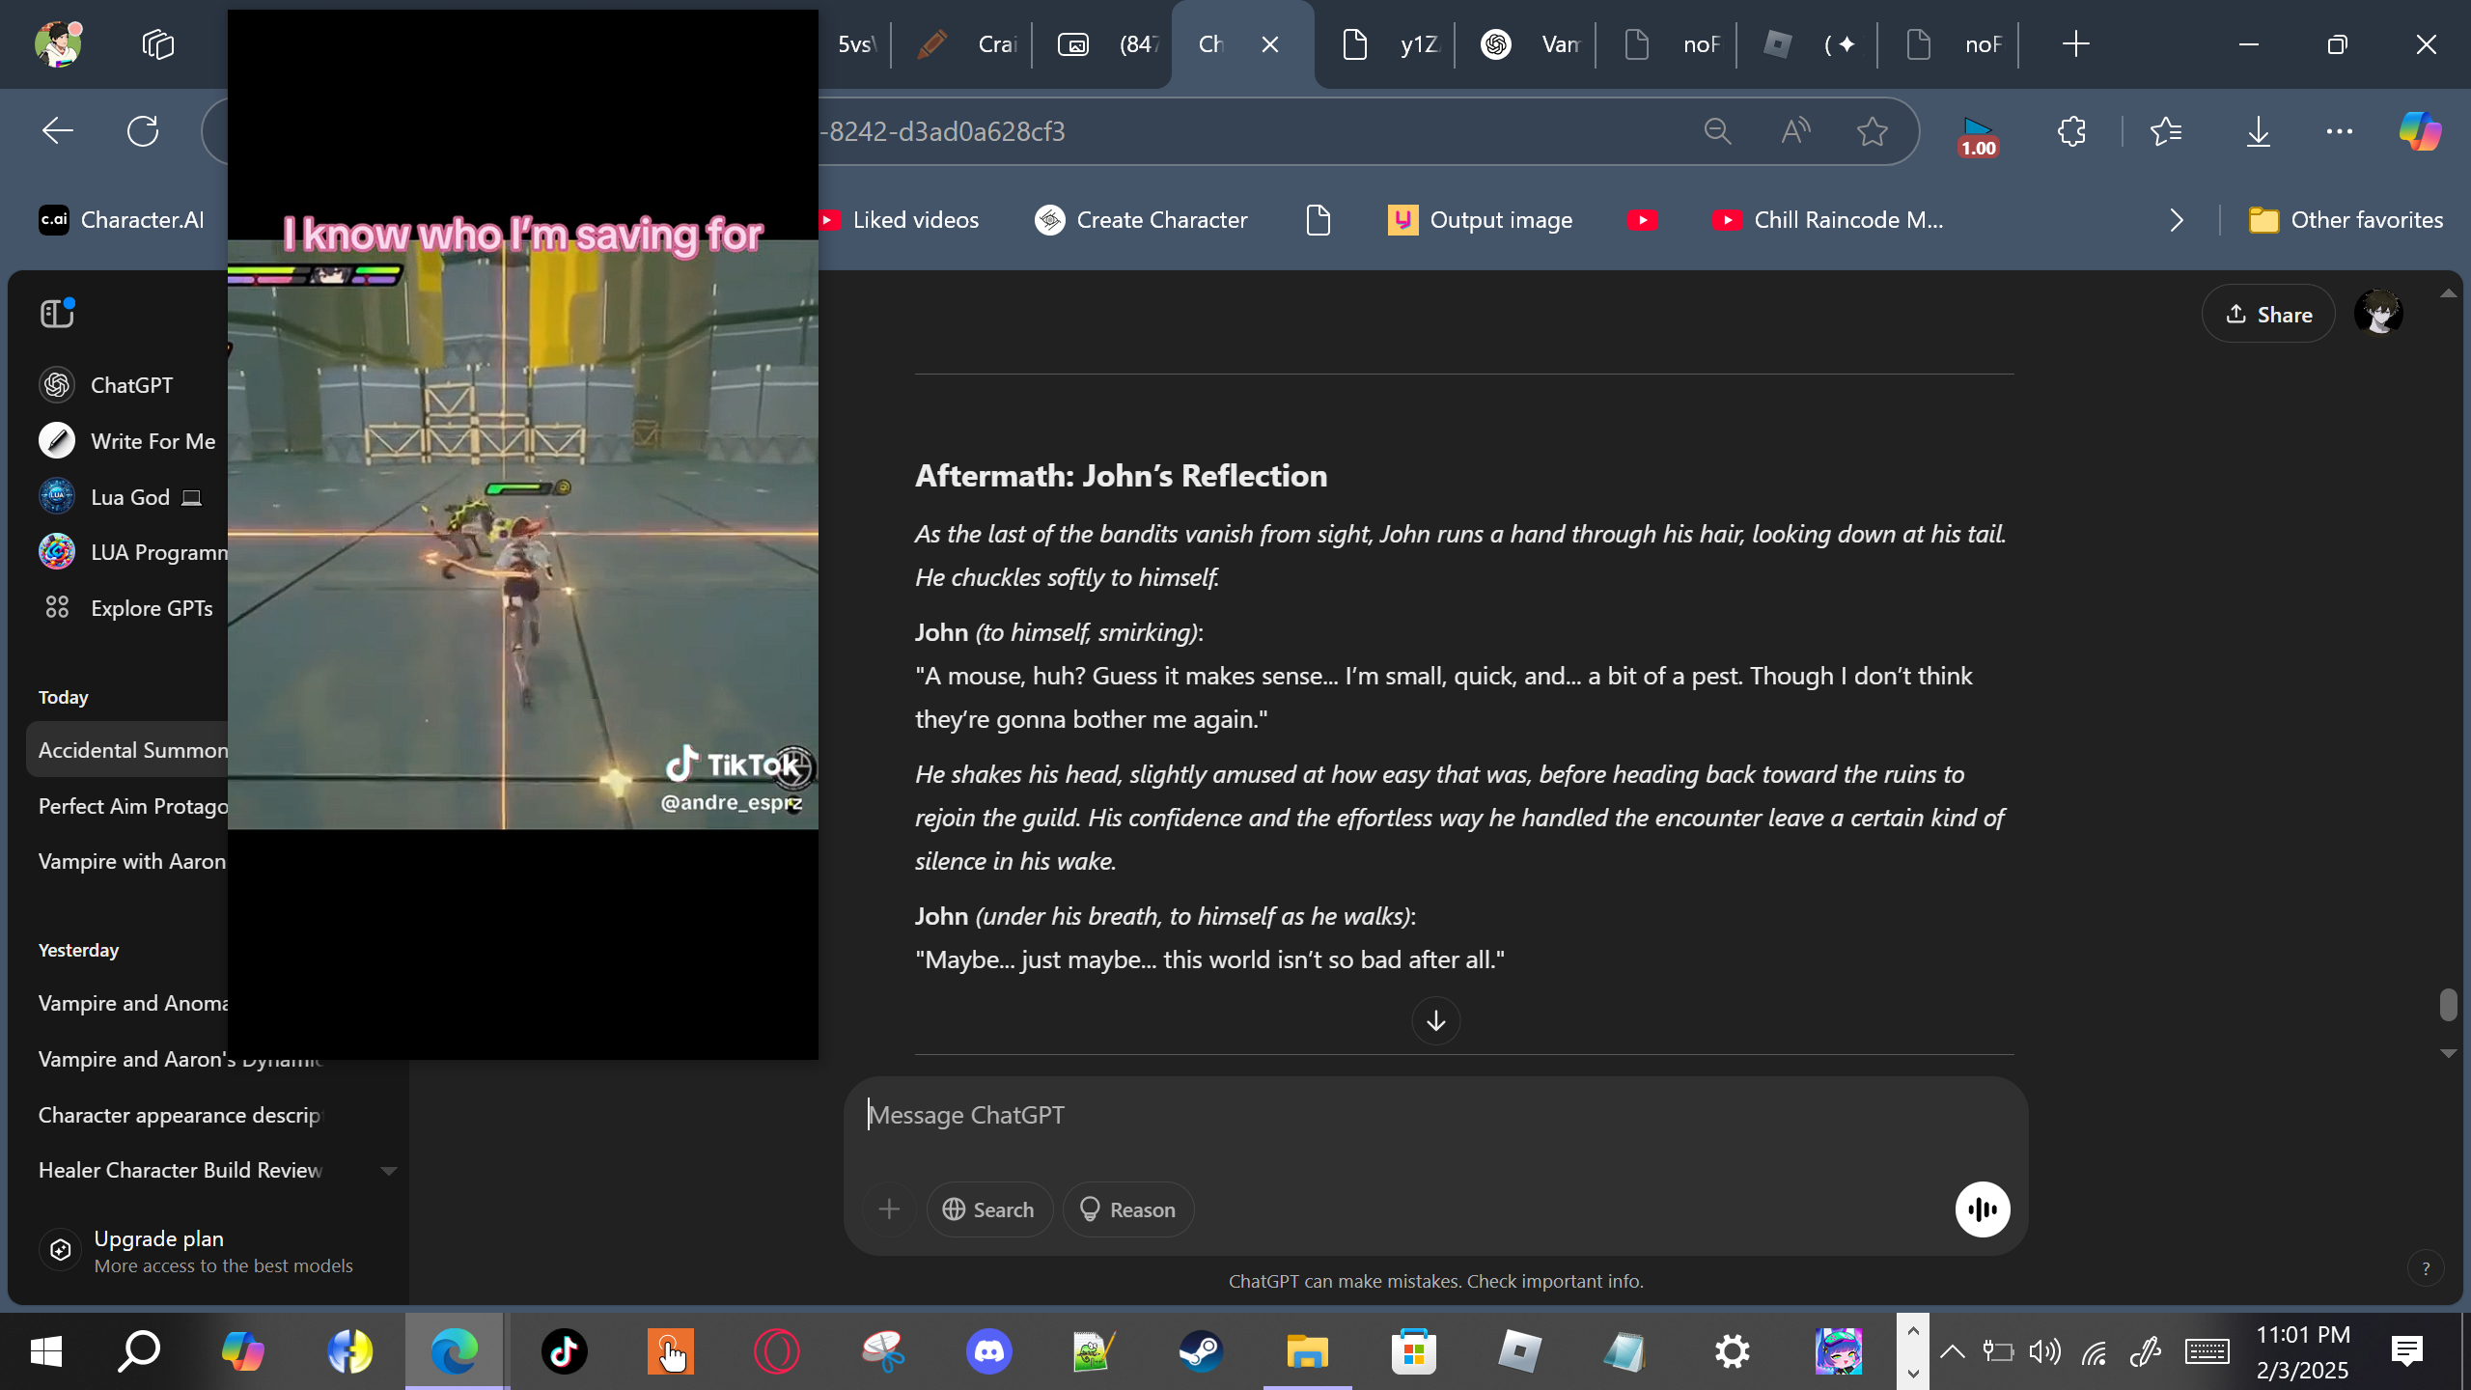Click the chat scrollbar down arrow
Image resolution: width=2471 pixels, height=1390 pixels.
click(x=2448, y=1053)
